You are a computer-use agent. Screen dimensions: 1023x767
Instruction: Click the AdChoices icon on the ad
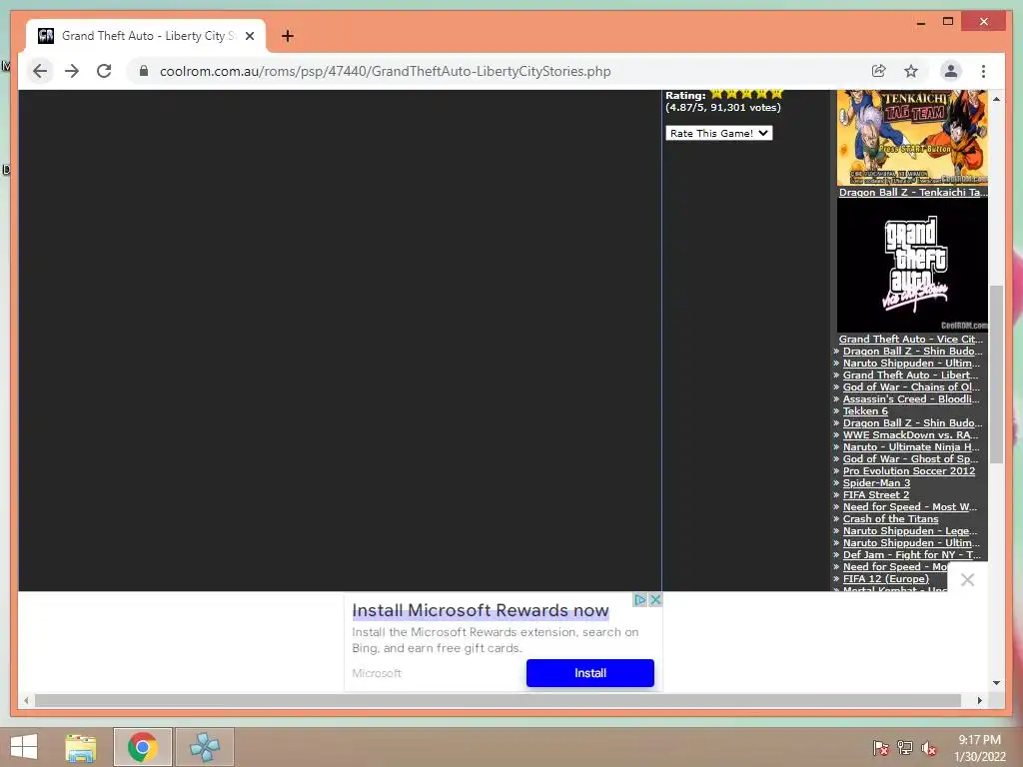click(640, 599)
